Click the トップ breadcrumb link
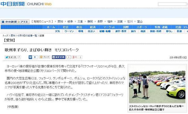 point(5,36)
